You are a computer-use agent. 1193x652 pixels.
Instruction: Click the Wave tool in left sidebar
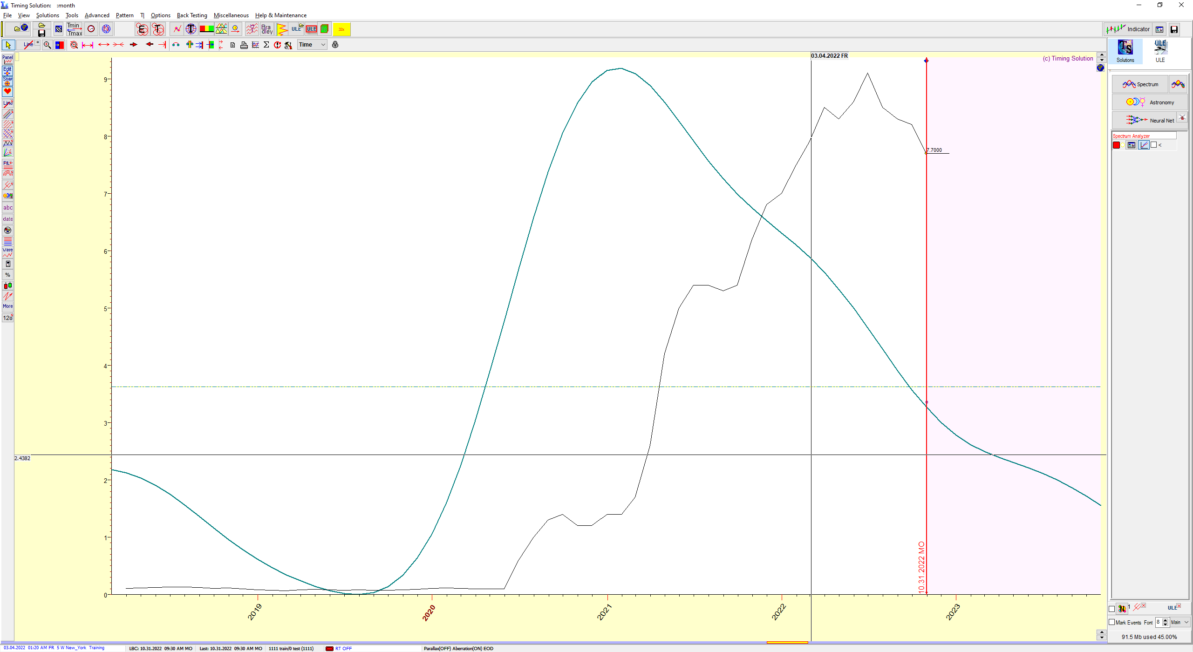click(7, 252)
